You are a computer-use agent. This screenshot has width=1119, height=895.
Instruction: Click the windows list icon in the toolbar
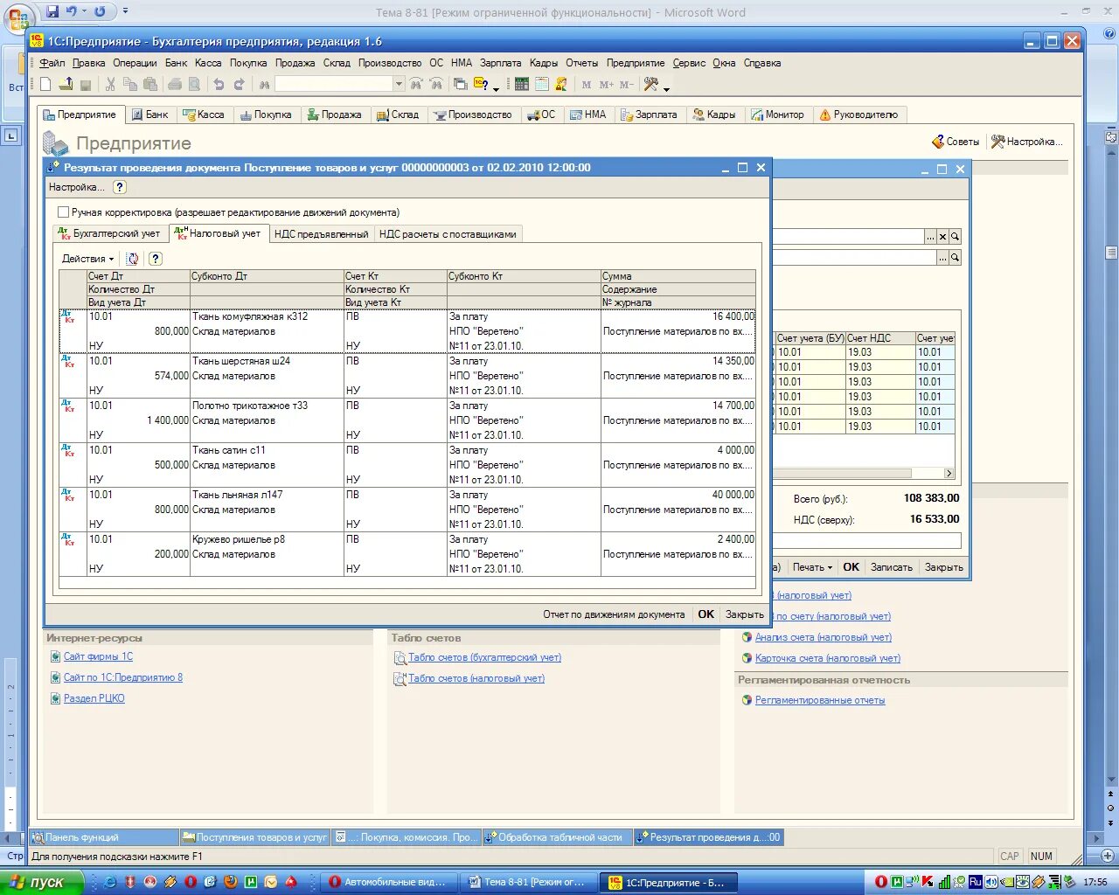coord(460,84)
